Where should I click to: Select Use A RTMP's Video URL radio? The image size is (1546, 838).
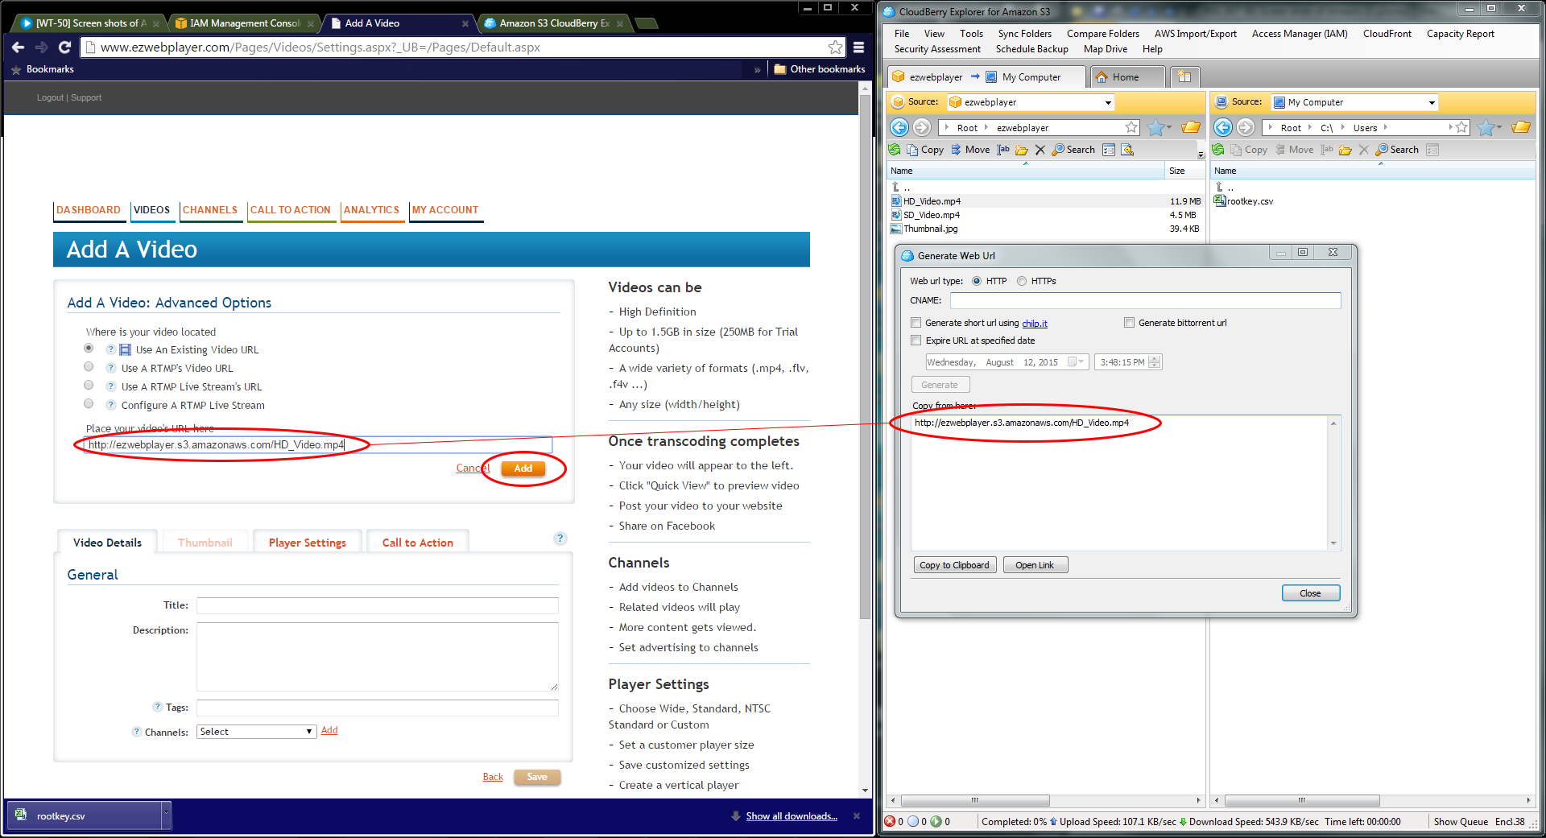point(89,366)
